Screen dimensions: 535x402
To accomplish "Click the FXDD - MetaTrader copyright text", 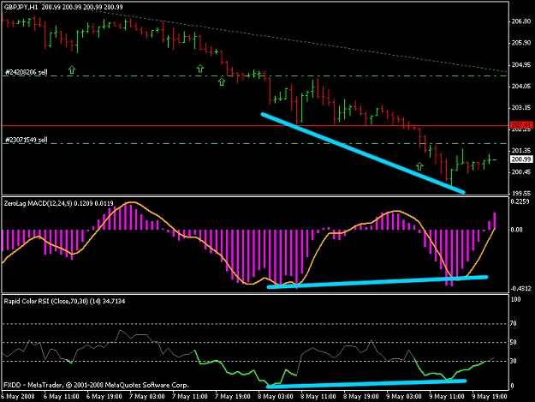I will tap(96, 385).
